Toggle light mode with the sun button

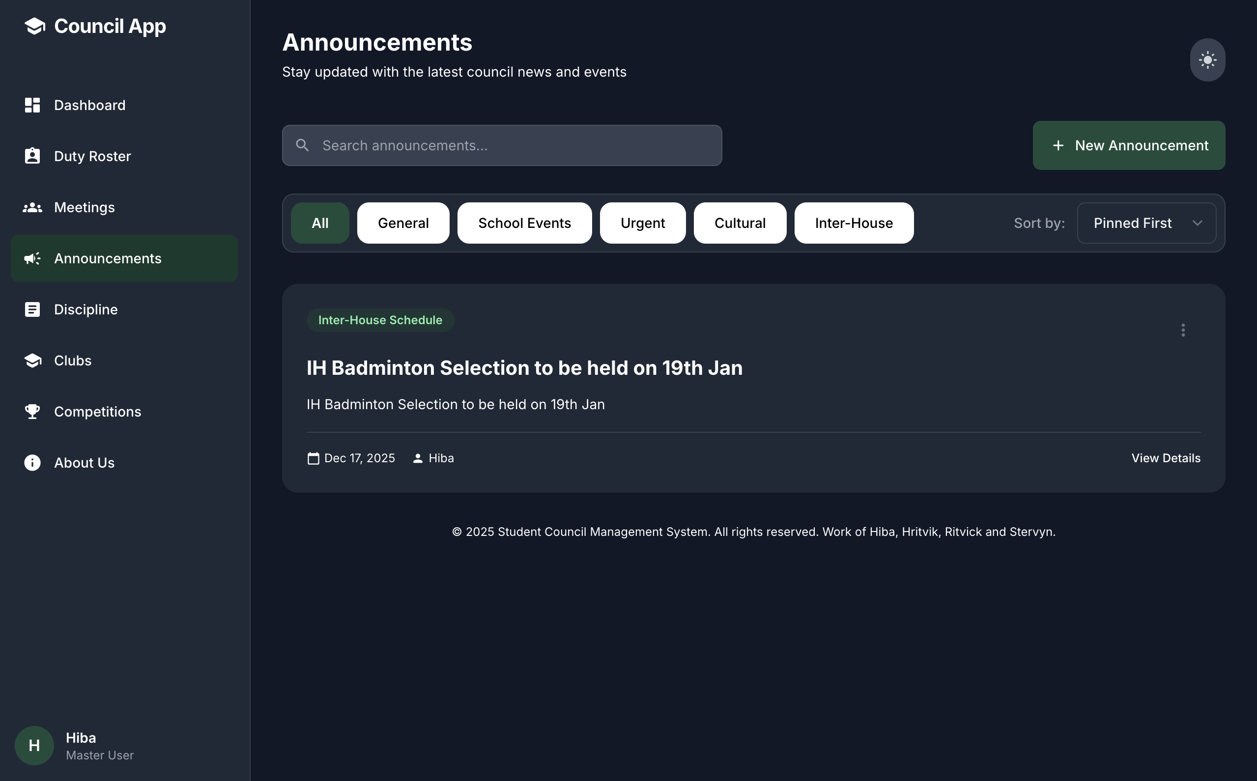click(1207, 60)
